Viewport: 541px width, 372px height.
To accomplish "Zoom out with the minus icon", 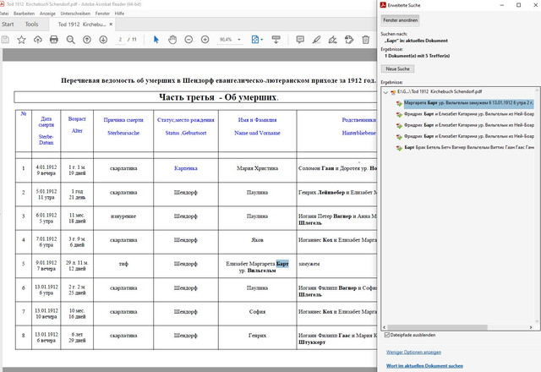I will tap(189, 40).
